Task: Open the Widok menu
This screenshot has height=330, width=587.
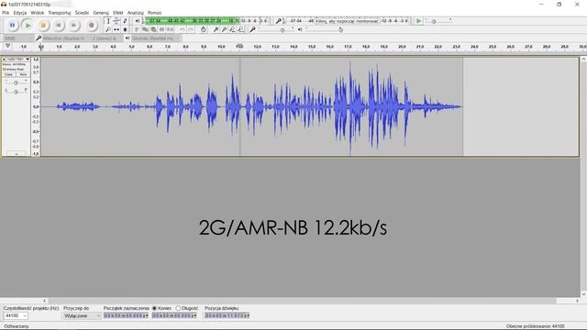Action: [x=38, y=13]
